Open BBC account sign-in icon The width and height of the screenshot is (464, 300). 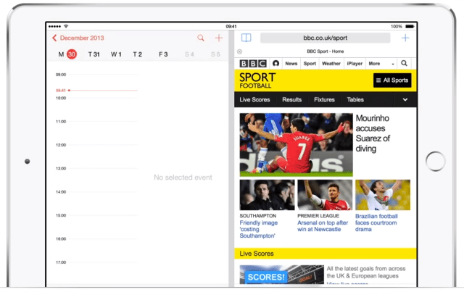[275, 63]
